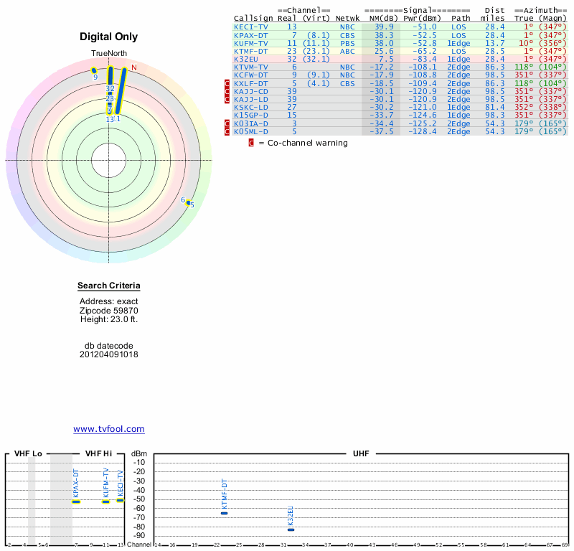Click co-channel warning icon beside K03IA-D
This screenshot has height=551, width=574.
point(228,123)
